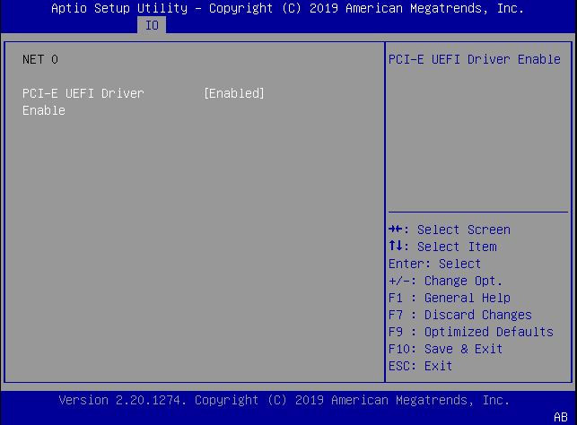This screenshot has height=425, width=577.
Task: Click the F7 Discard Changes hint
Action: [x=460, y=315]
